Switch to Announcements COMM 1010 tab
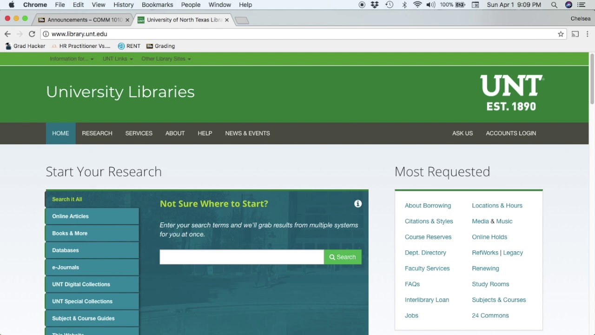 point(84,20)
